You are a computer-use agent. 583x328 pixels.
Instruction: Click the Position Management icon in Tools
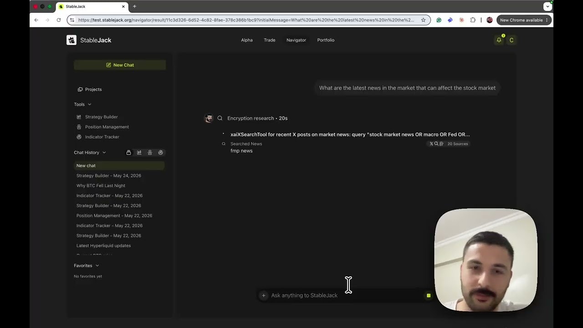point(79,127)
